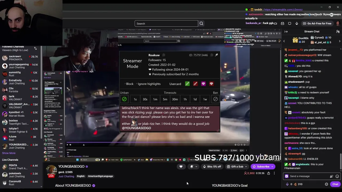Click the green Unban button

click(124, 99)
